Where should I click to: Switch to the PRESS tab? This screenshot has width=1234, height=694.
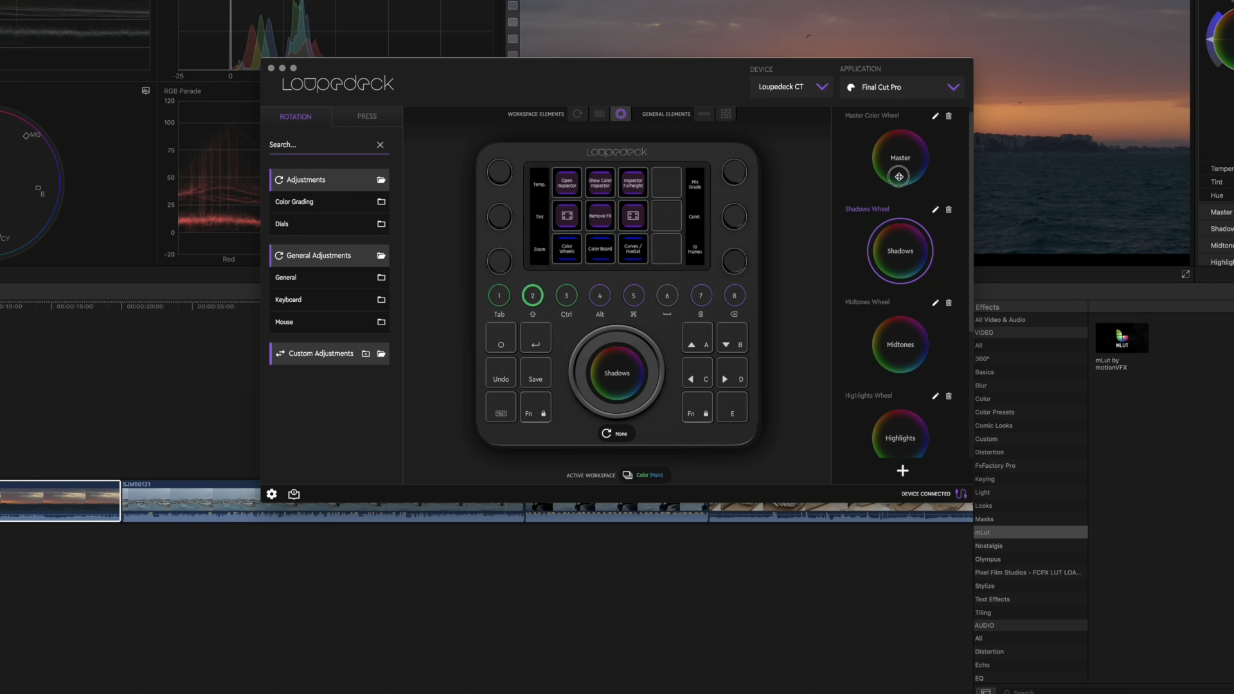pos(366,116)
